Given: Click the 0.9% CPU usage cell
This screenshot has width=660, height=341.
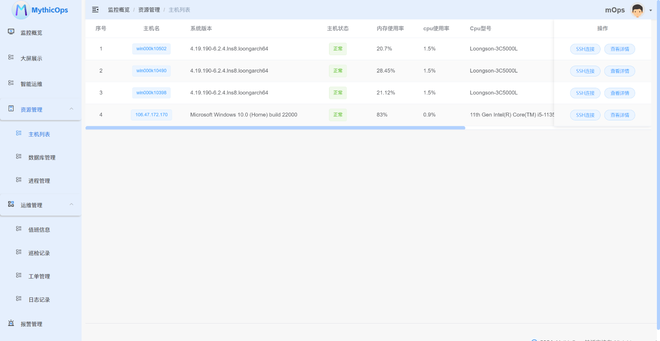Looking at the screenshot, I should pos(429,115).
